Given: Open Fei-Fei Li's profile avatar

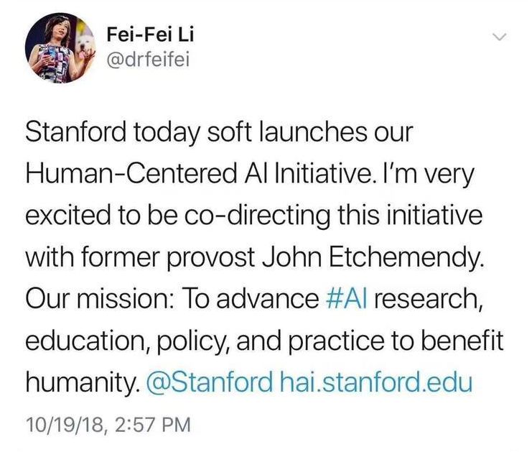Looking at the screenshot, I should coord(55,48).
